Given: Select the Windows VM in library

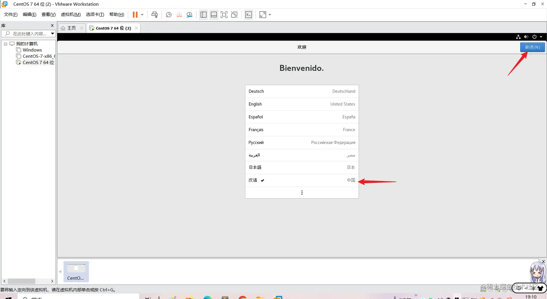Looking at the screenshot, I should (x=32, y=50).
